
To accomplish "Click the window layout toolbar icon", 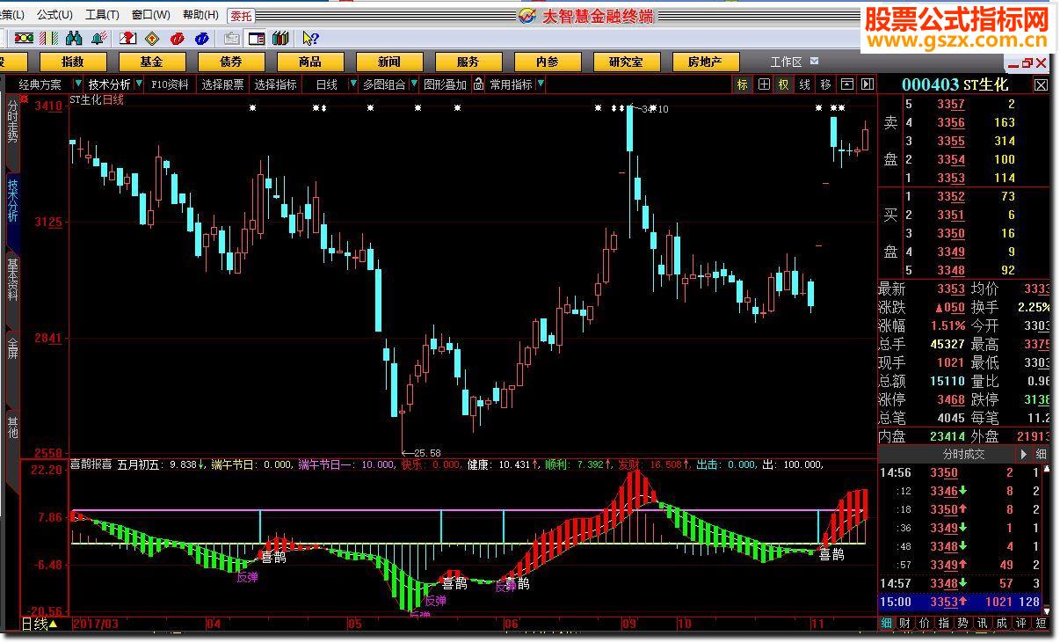I will tap(257, 38).
